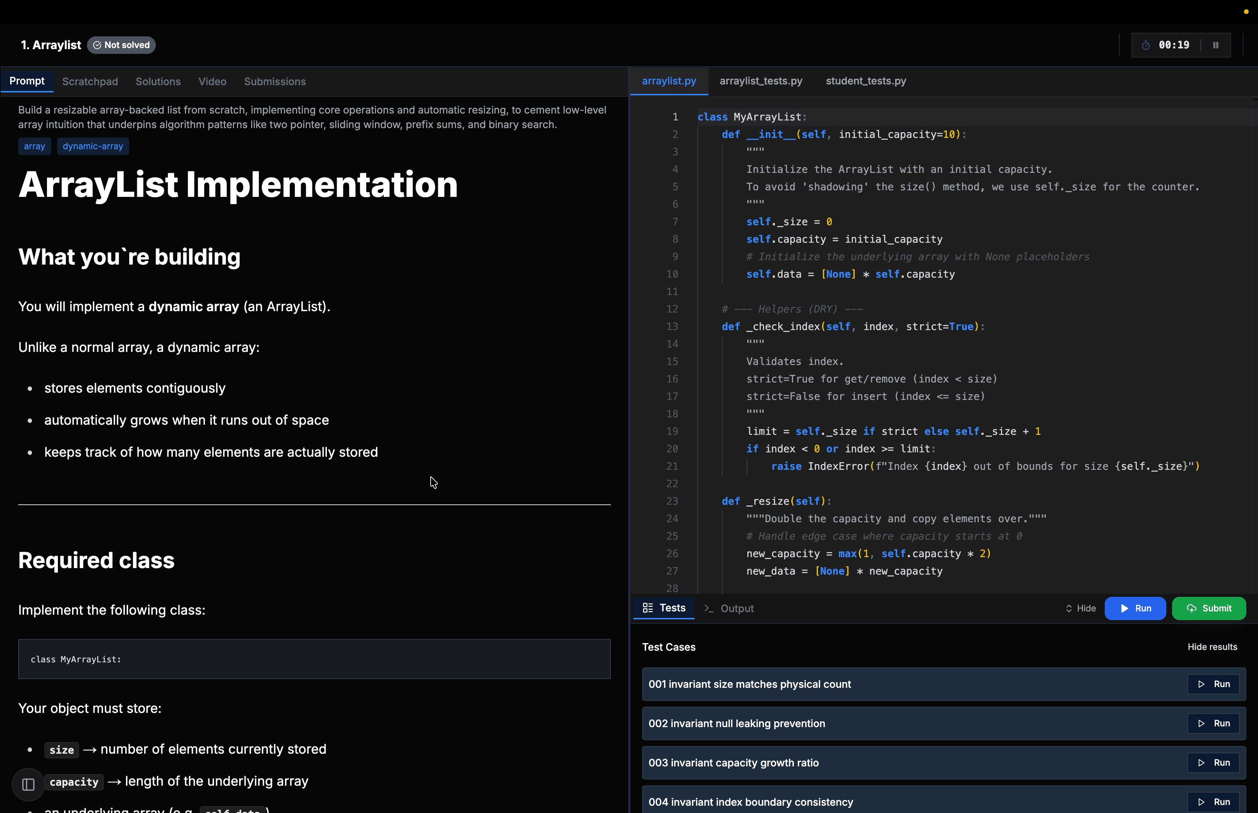1258x813 pixels.
Task: Select test 003 invariant capacity growth ratio
Action: [943, 763]
